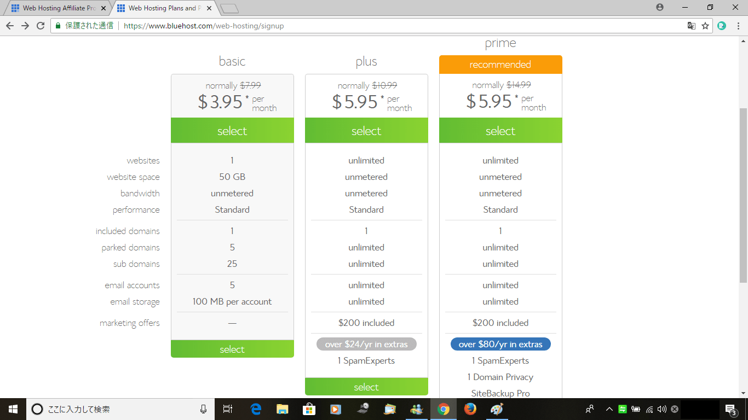Switch to Web Hosting Affiliate Program tab
This screenshot has height=420, width=748.
[x=59, y=8]
